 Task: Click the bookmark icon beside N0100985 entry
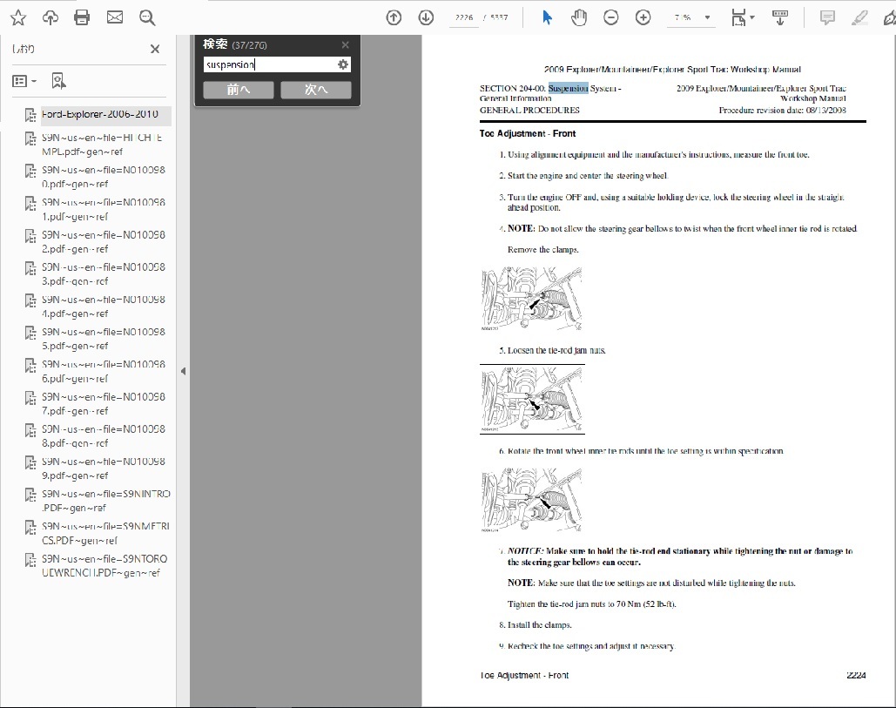tap(30, 334)
